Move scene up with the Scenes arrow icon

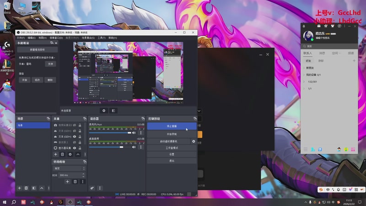click(42, 188)
